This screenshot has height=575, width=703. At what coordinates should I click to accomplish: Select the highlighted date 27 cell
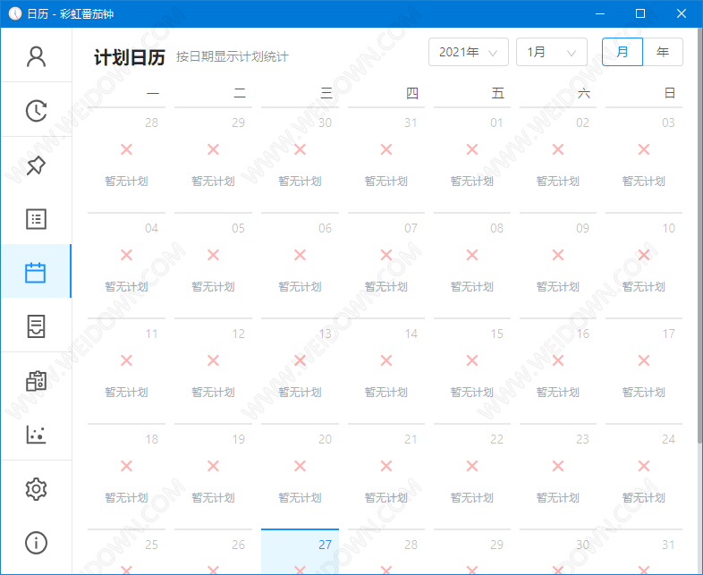[x=300, y=551]
